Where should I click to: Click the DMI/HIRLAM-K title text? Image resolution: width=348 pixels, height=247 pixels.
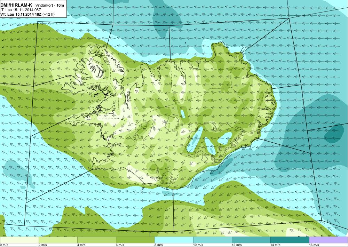(x=16, y=5)
